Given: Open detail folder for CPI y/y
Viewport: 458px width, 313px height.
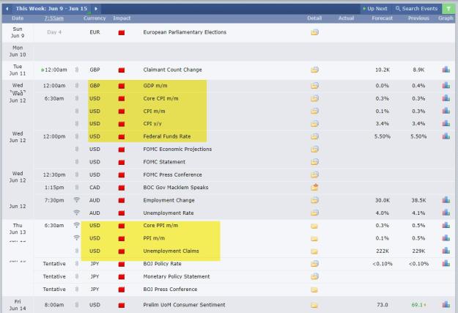Looking at the screenshot, I should coord(314,124).
